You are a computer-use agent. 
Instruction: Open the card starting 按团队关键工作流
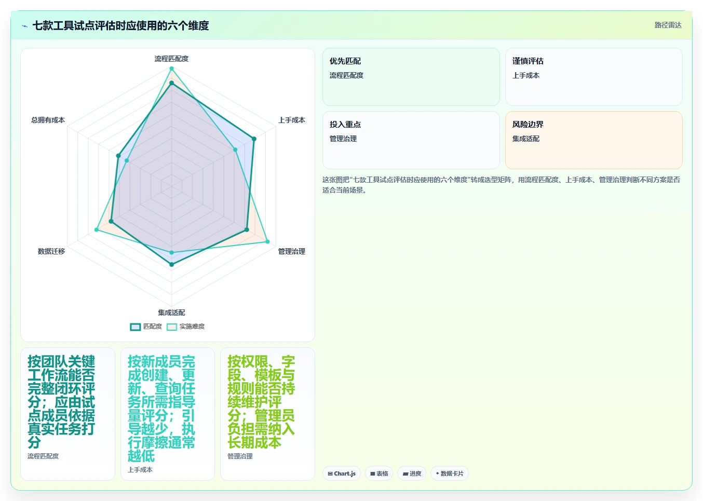(x=67, y=414)
